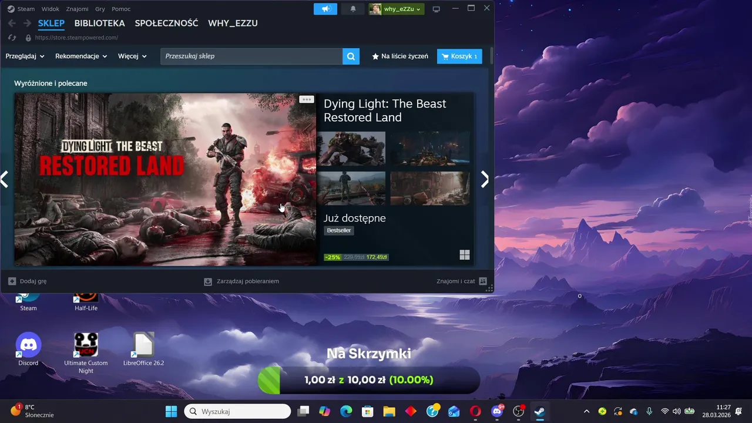Screen dimensions: 752x423
Task: Open Steam announcements megaphone button
Action: (x=325, y=9)
